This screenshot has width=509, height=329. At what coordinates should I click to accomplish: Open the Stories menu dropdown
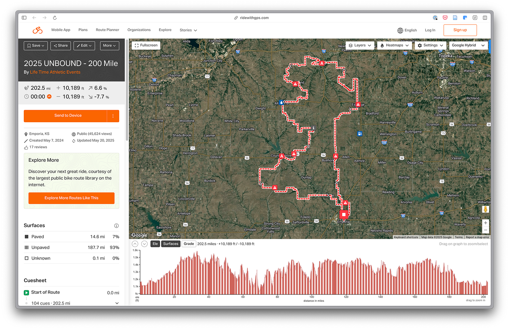click(x=188, y=30)
